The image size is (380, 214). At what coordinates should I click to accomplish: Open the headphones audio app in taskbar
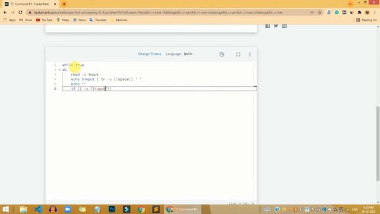click(53, 209)
